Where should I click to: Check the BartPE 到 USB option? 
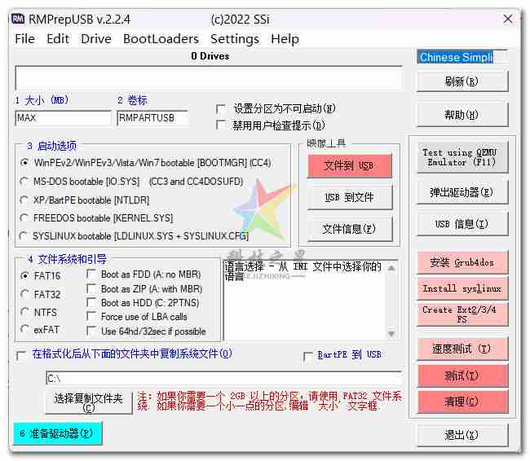308,355
